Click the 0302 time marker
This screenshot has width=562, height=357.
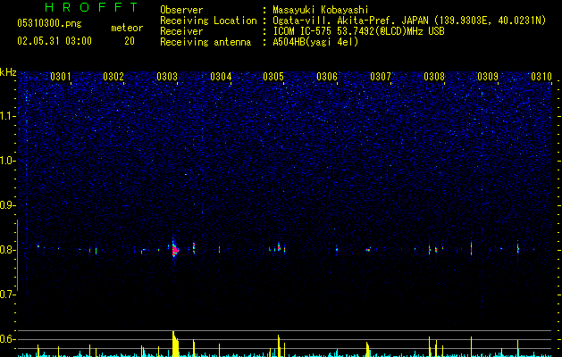(x=113, y=77)
